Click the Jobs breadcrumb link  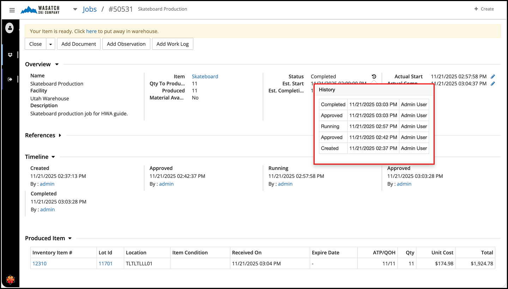[x=90, y=9]
